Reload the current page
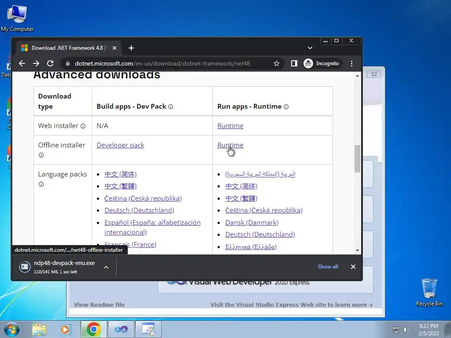This screenshot has width=451, height=338. coord(50,63)
